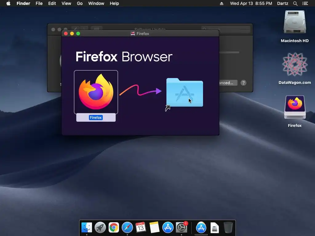Click the document file icon in Dock
315x236 pixels.
(x=214, y=228)
